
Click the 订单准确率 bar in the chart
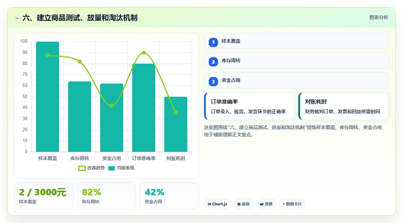coord(144,108)
